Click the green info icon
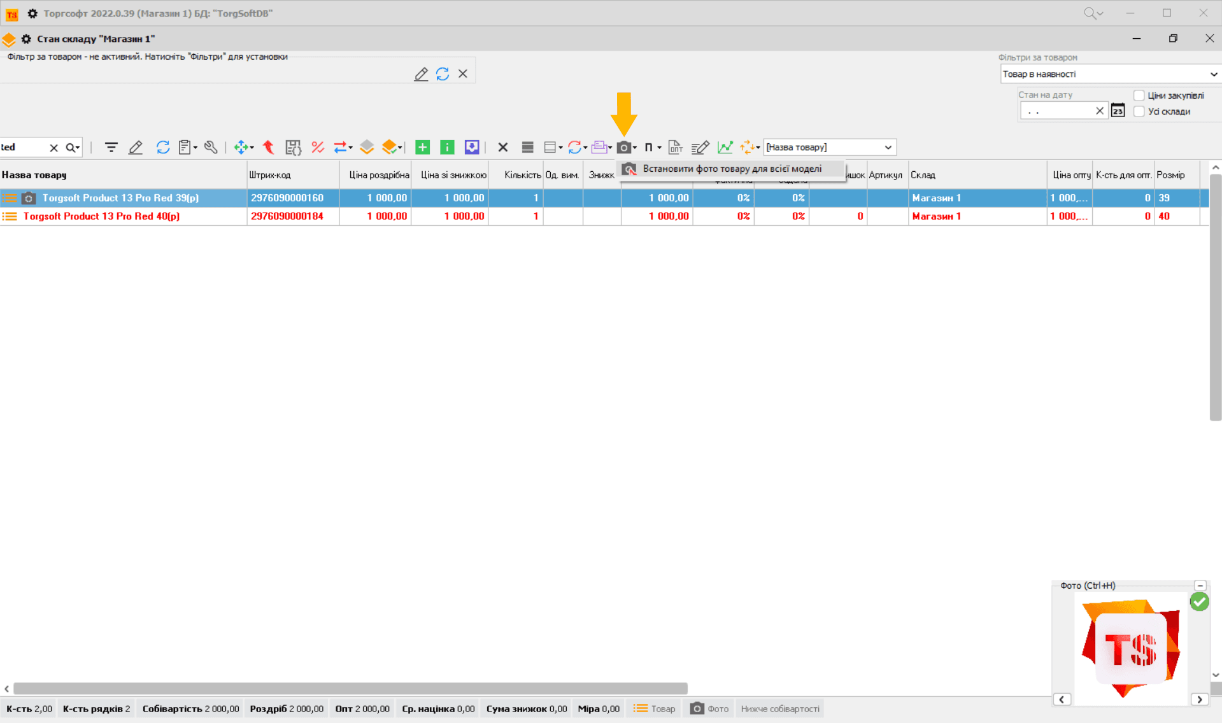 tap(448, 147)
